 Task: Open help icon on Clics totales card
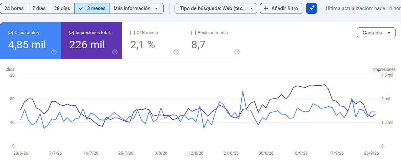pyautogui.click(x=54, y=52)
